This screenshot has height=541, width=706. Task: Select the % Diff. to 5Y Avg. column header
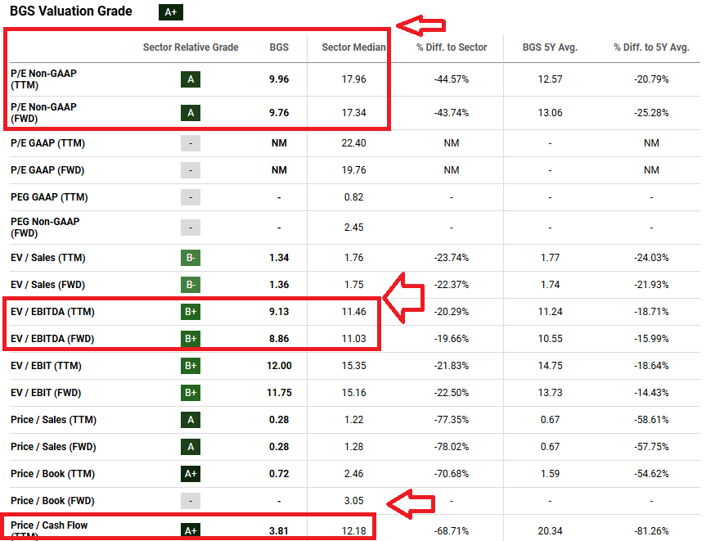(x=651, y=47)
